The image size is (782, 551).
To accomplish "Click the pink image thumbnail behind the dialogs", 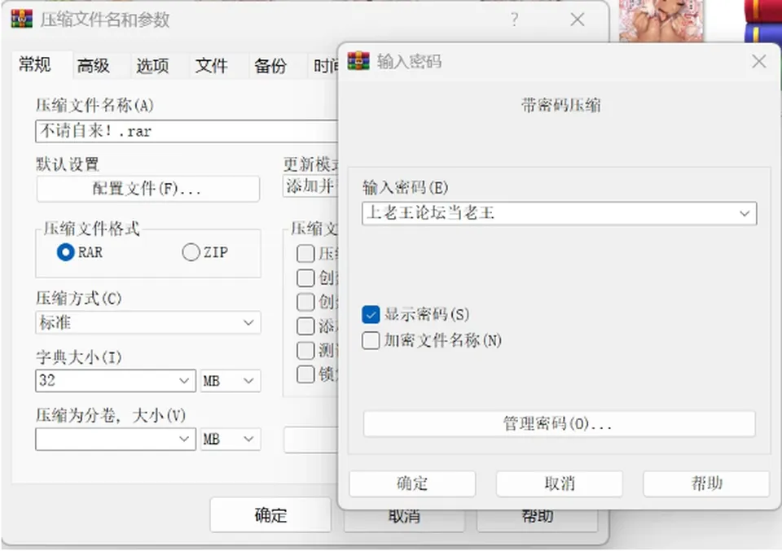I will click(x=661, y=20).
